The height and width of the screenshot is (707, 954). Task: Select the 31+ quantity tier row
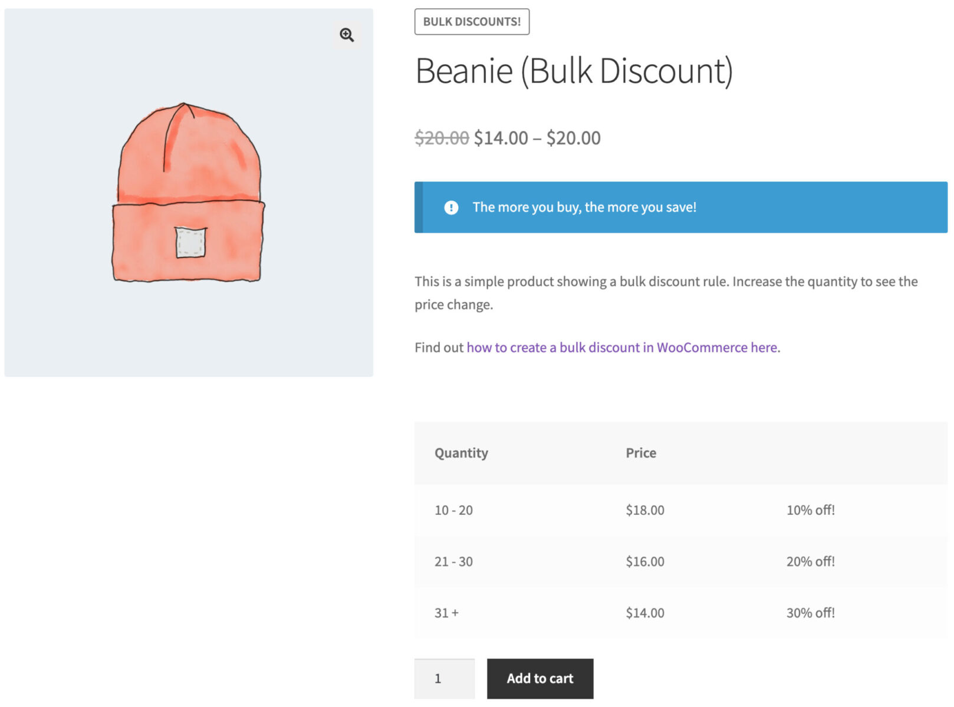[446, 613]
